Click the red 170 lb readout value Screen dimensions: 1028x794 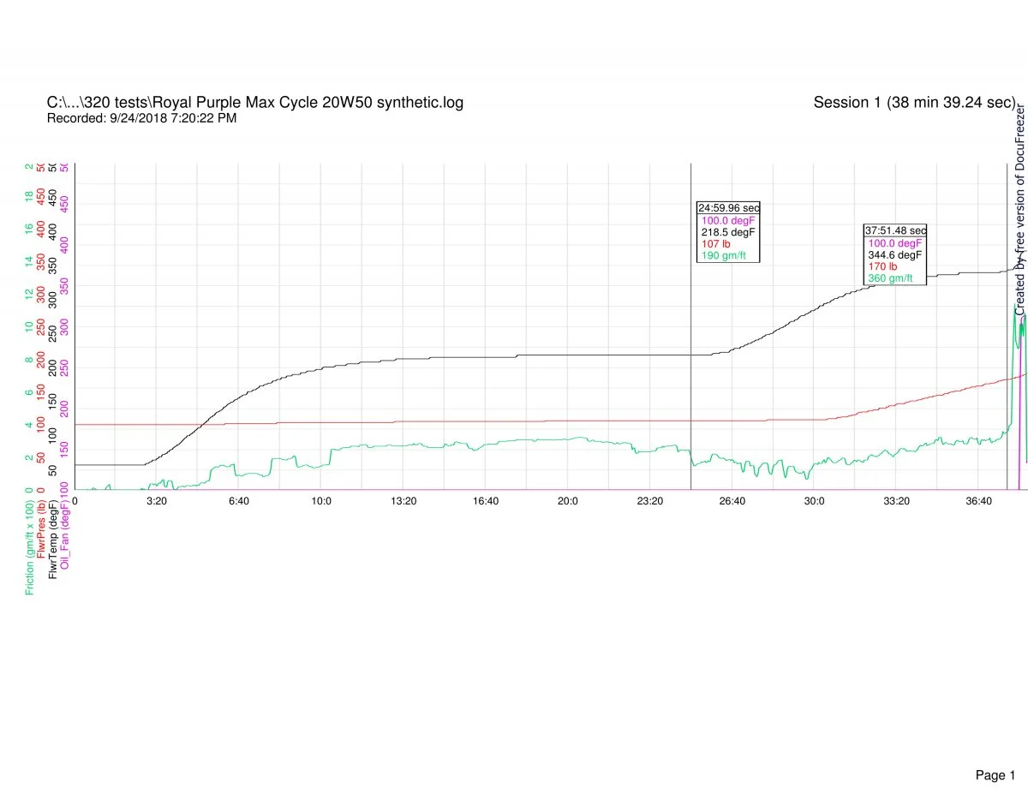[x=882, y=266]
